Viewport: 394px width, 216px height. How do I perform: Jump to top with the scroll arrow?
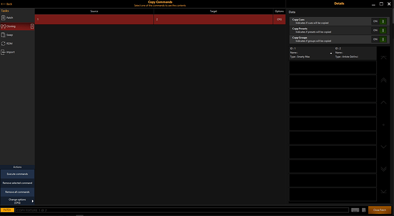click(384, 58)
